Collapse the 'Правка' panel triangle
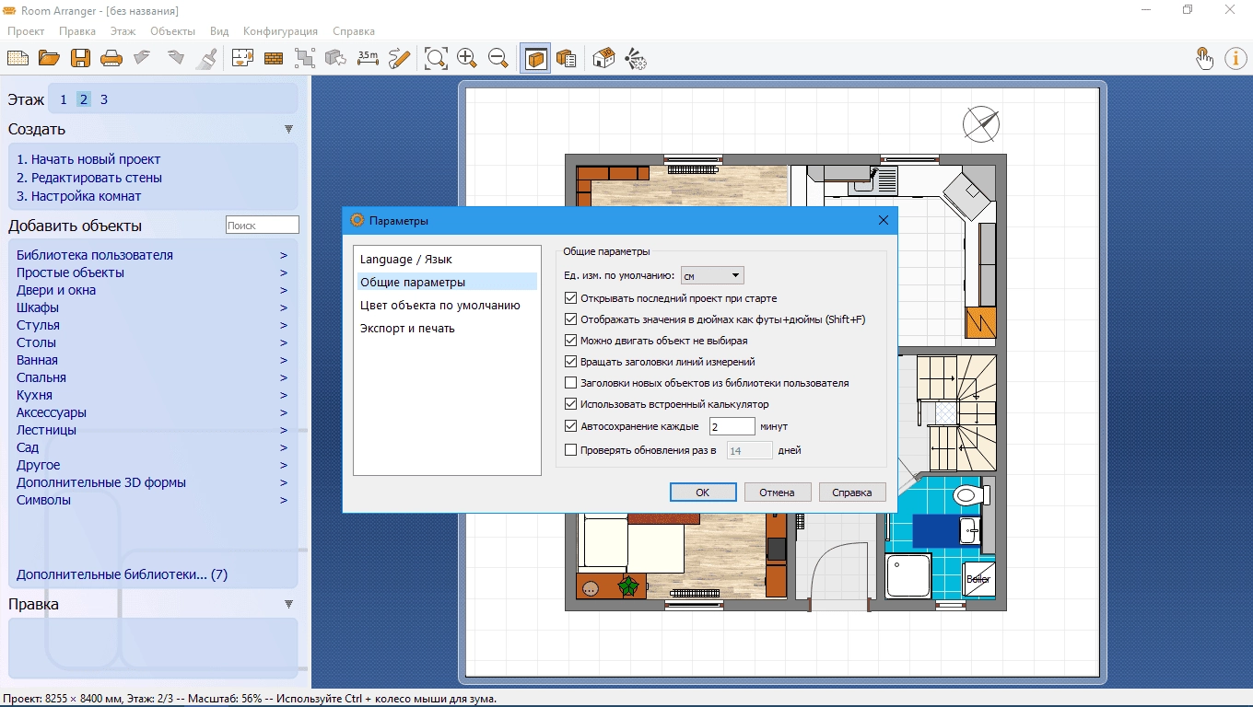The height and width of the screenshot is (707, 1253). tap(288, 605)
